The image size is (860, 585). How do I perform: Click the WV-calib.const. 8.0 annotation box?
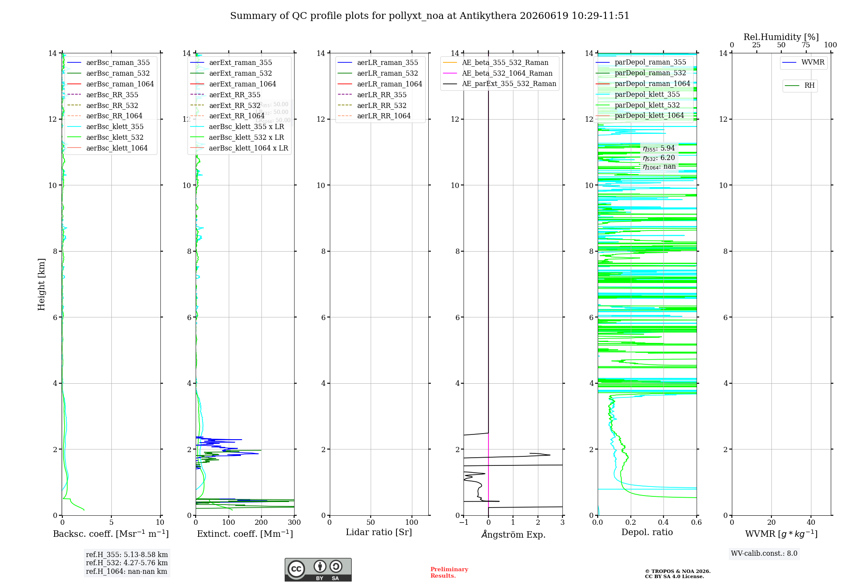(x=764, y=554)
